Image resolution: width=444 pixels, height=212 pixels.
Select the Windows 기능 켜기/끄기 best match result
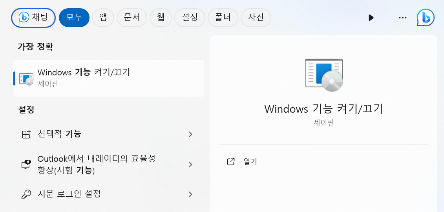[x=109, y=78]
